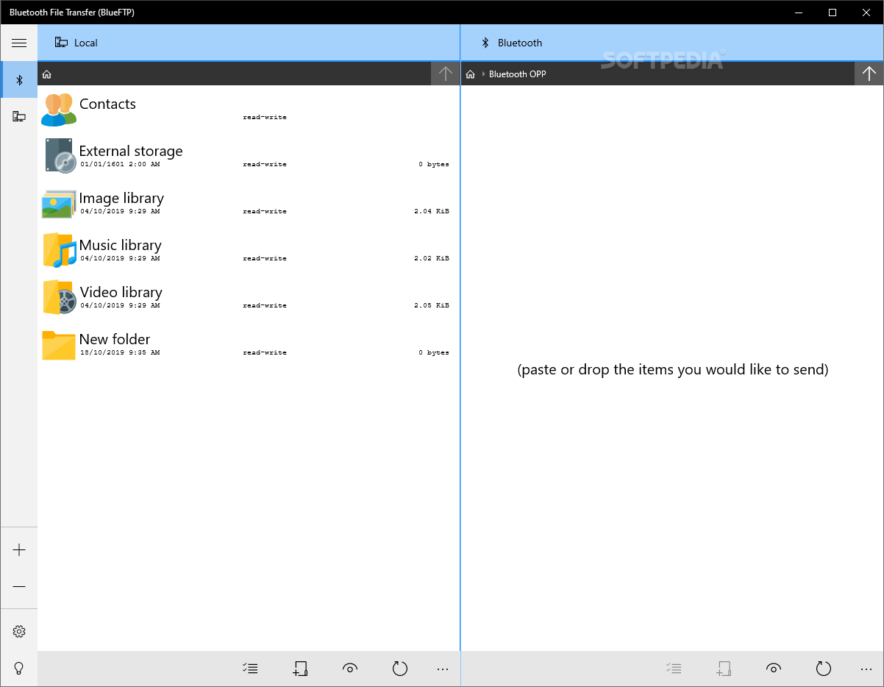Click the plus icon in sidebar
Screen dimensions: 884x687
click(x=19, y=550)
